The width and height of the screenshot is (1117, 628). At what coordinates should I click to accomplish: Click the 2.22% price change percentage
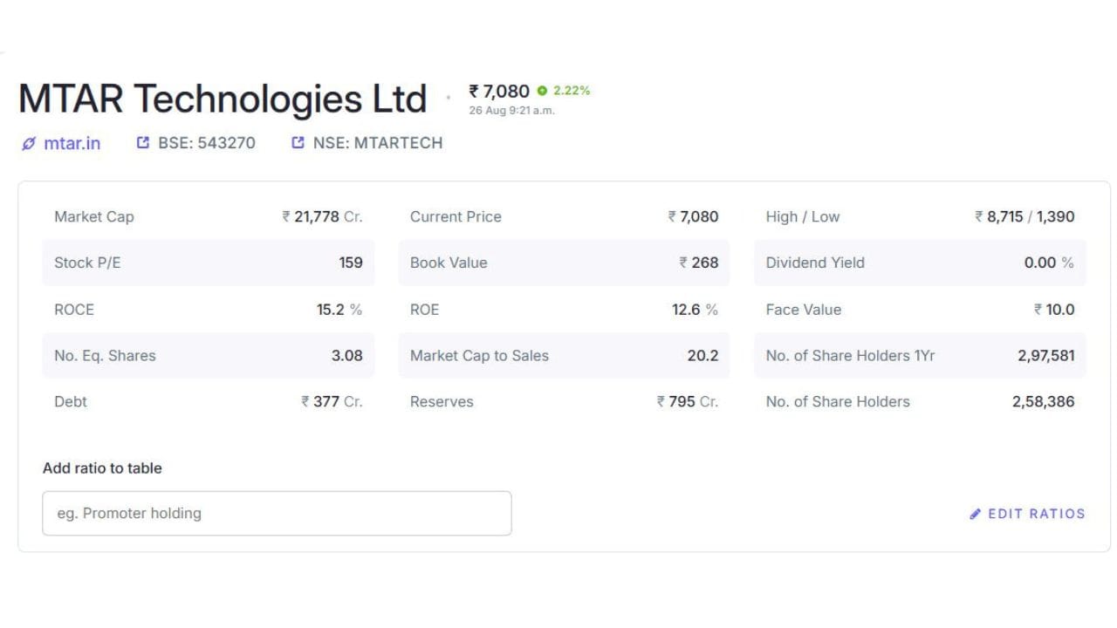[572, 91]
